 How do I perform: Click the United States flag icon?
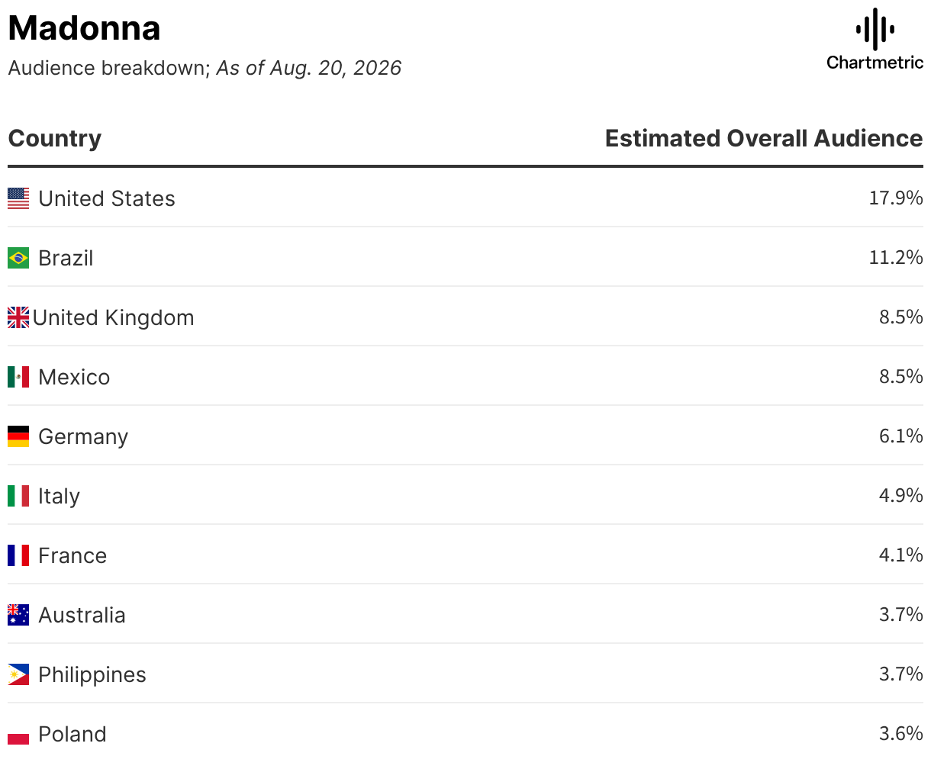18,198
